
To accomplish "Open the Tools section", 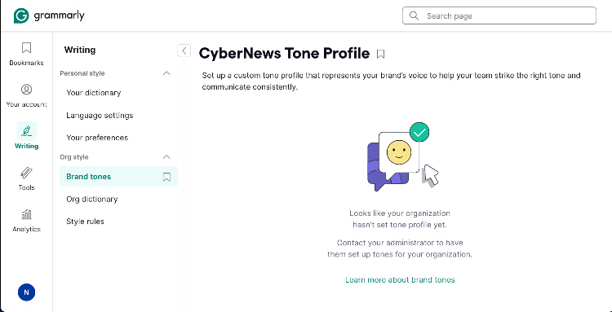I will click(27, 178).
